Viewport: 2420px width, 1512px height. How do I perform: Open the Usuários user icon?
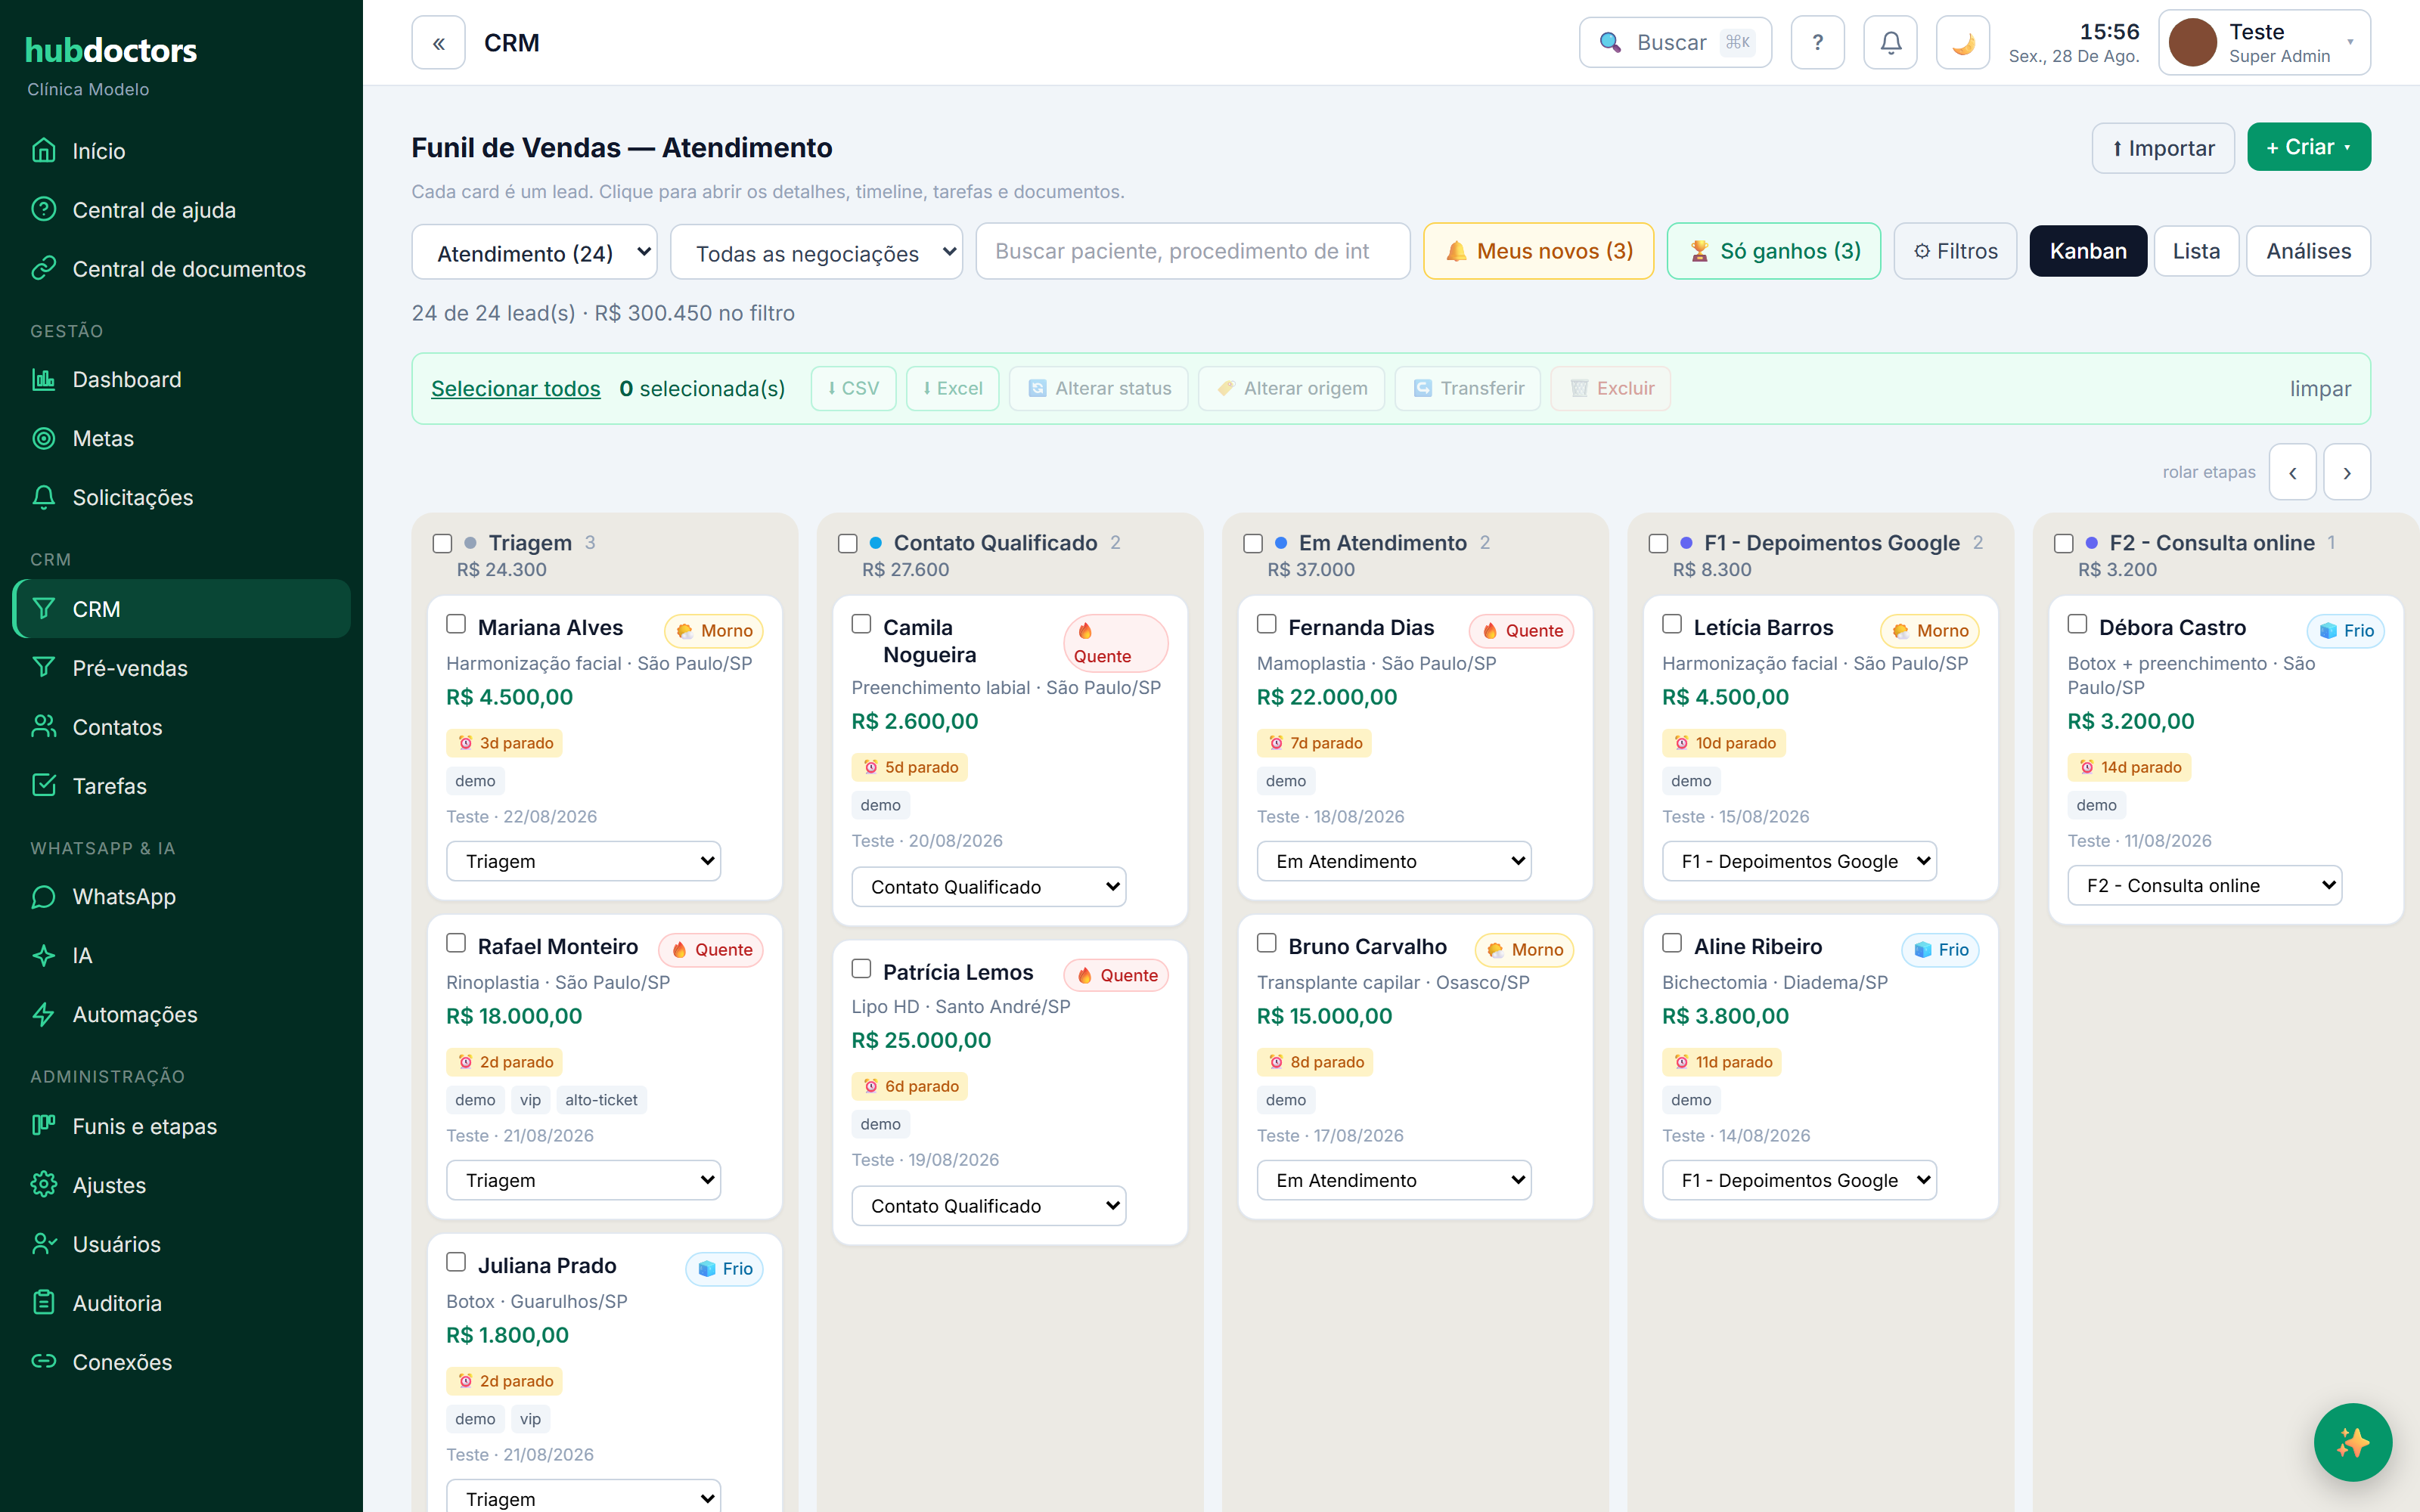[x=44, y=1244]
